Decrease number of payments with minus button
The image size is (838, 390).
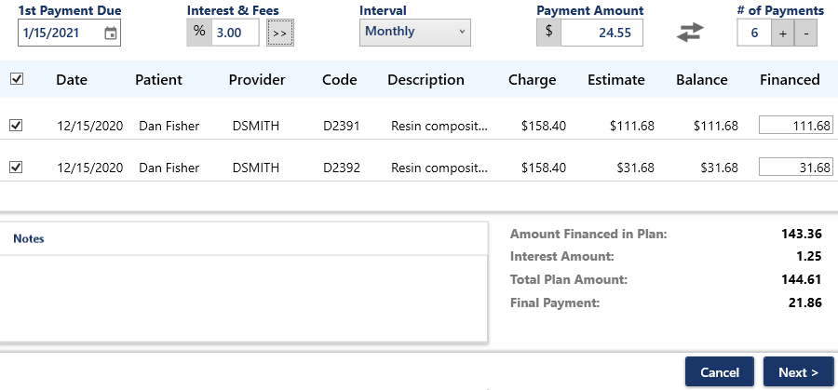pyautogui.click(x=807, y=33)
